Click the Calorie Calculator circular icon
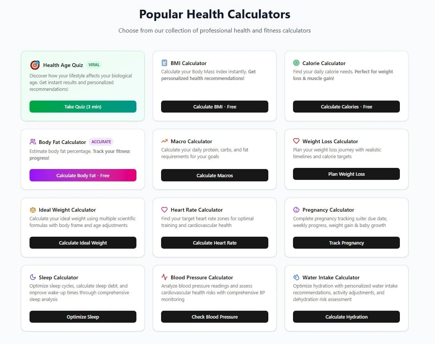This screenshot has height=344, width=435. [296, 63]
